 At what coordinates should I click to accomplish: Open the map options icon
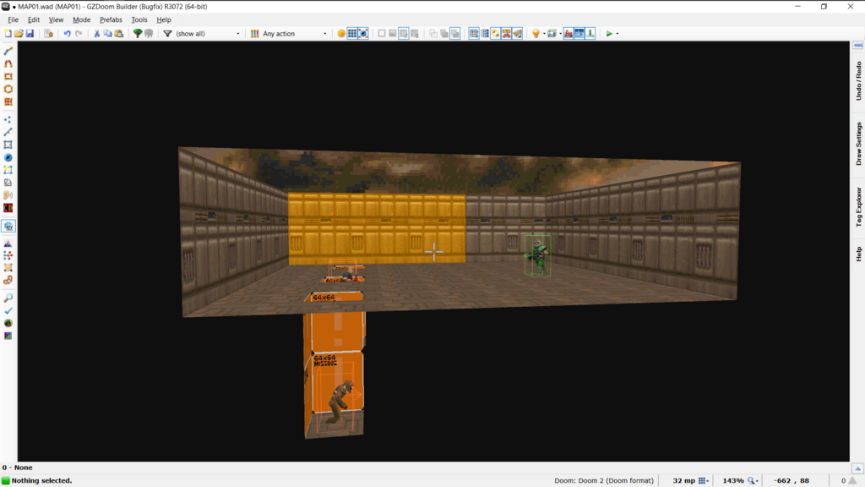48,34
